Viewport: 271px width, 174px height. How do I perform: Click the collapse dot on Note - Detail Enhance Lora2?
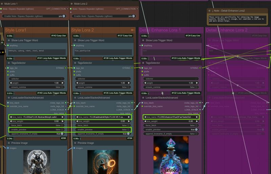[x=209, y=11]
